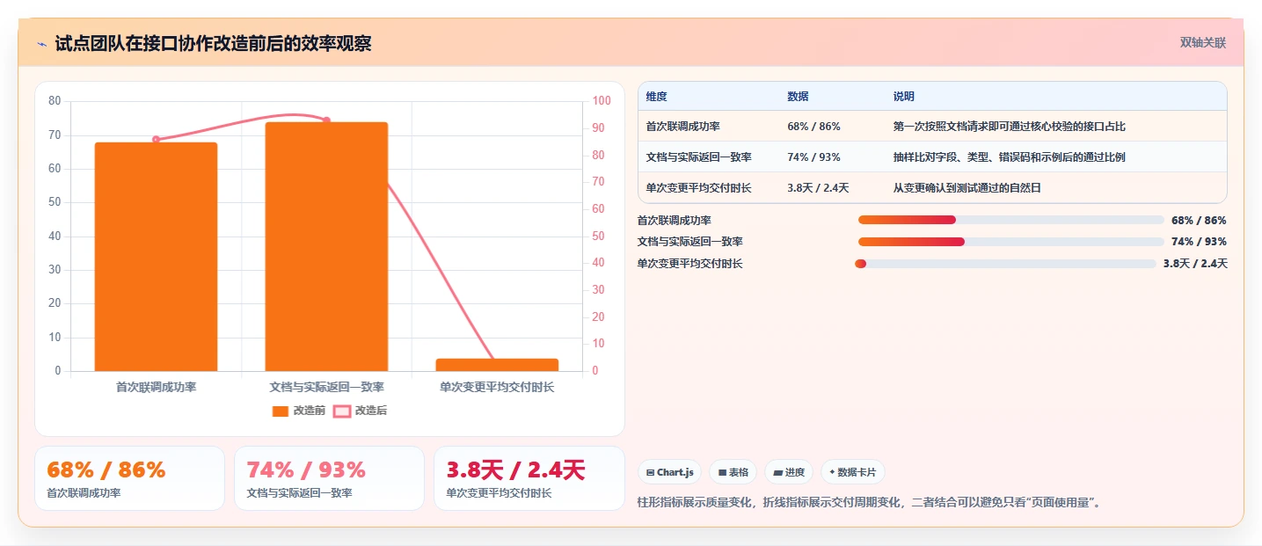Image resolution: width=1262 pixels, height=546 pixels.
Task: Select the 进度 tag
Action: point(789,472)
